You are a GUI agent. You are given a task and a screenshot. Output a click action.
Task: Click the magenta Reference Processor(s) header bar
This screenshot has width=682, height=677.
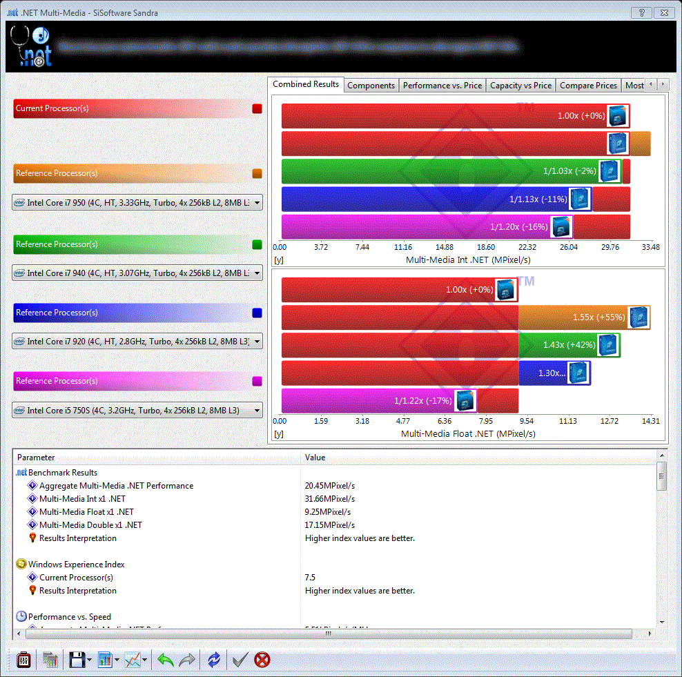pos(131,381)
